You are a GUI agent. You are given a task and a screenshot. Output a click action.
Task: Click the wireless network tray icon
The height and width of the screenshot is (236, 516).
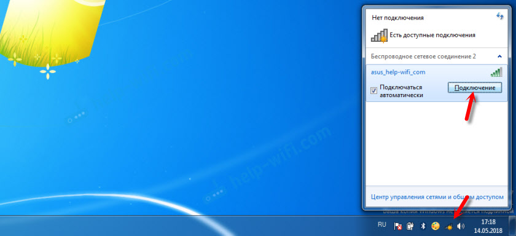tap(448, 226)
